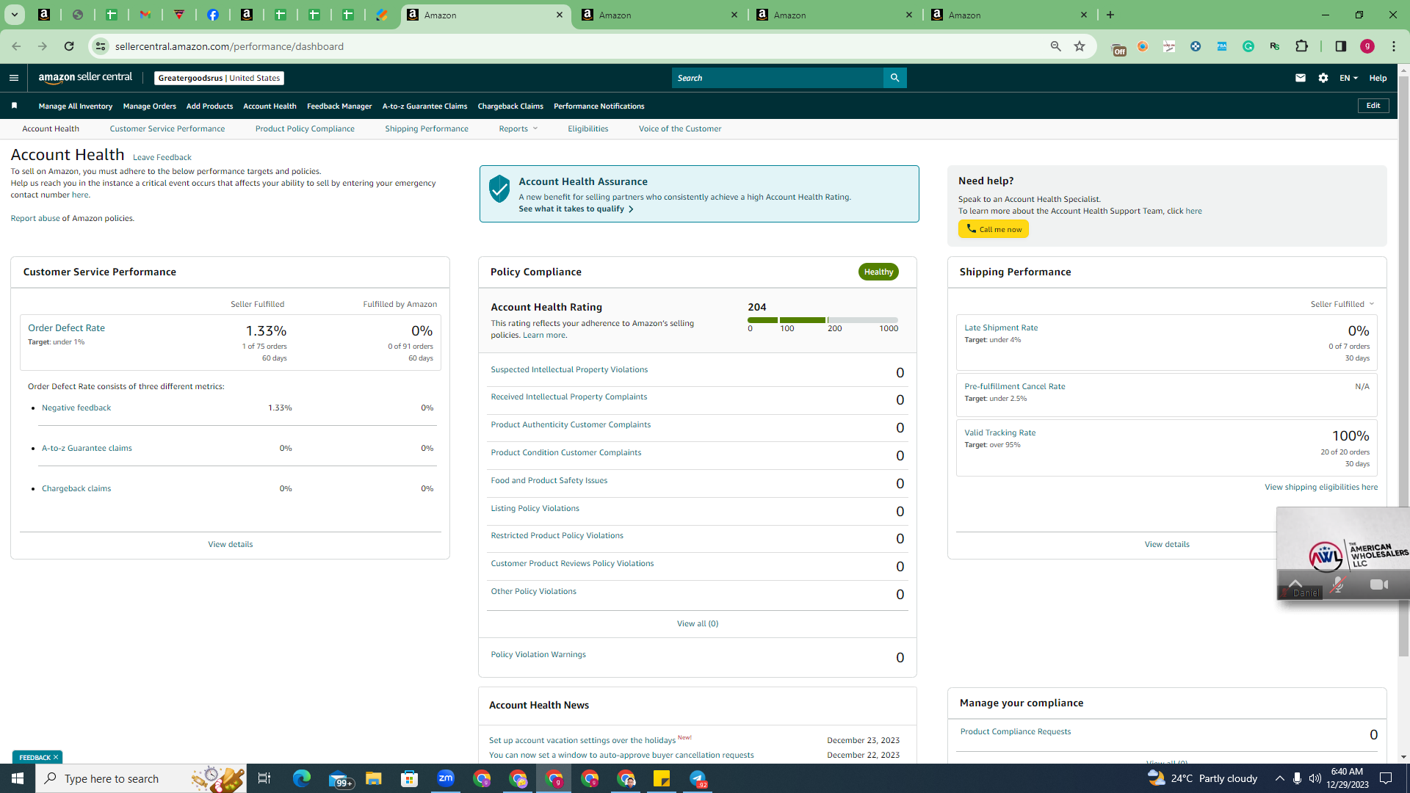Open Policy Violation Warnings link
This screenshot has width=1410, height=793.
pyautogui.click(x=538, y=655)
